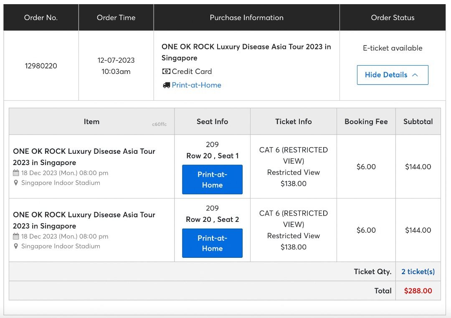
Task: Click the credit card payment icon
Action: [166, 71]
